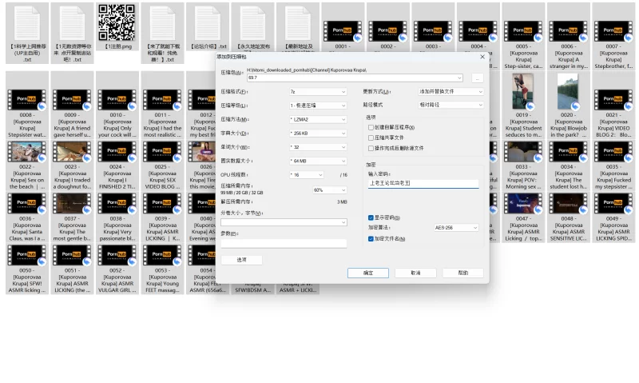This screenshot has width=639, height=383.
Task: Open the 更新方式 update mode dropdown
Action: click(450, 92)
